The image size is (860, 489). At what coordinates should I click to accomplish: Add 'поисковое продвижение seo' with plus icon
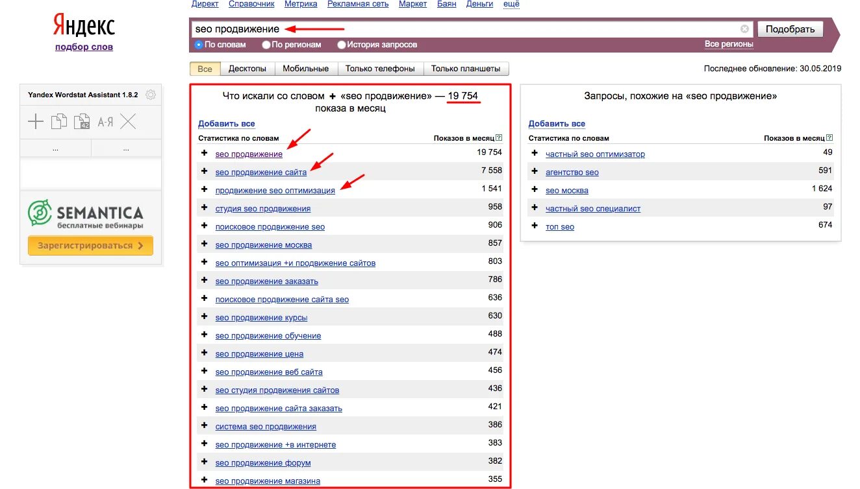click(204, 226)
